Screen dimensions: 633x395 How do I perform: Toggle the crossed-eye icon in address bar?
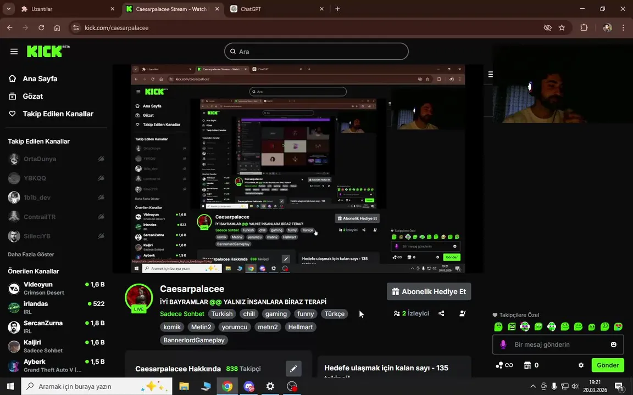[547, 28]
